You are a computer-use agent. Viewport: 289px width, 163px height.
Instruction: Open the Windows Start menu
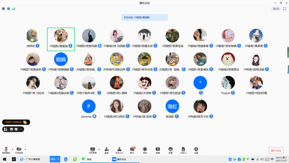tap(5, 159)
